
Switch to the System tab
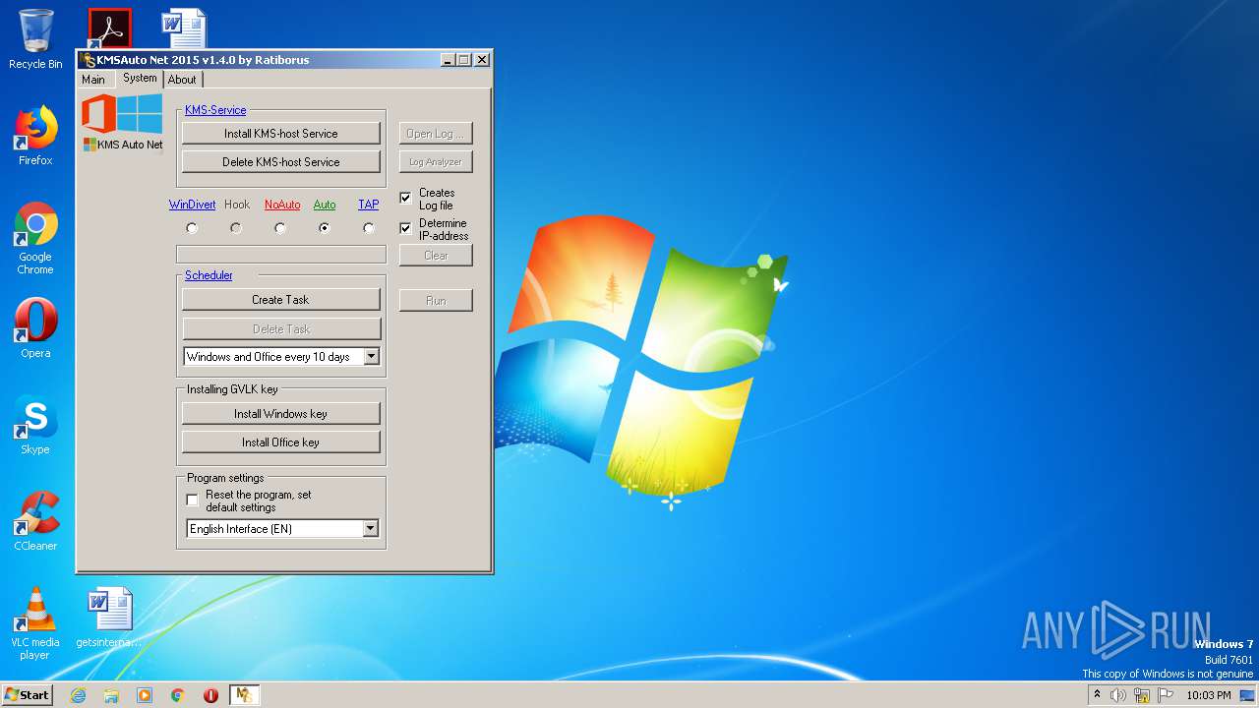(140, 79)
